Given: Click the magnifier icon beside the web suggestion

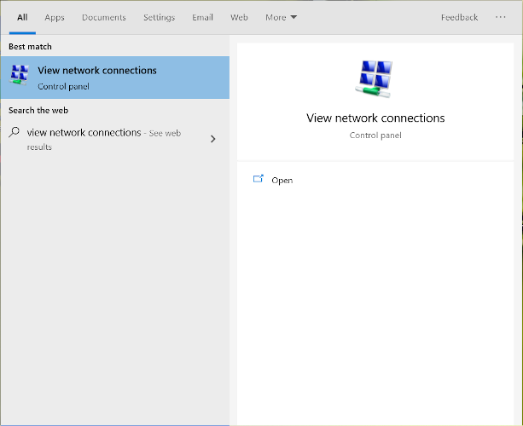Looking at the screenshot, I should (15, 133).
